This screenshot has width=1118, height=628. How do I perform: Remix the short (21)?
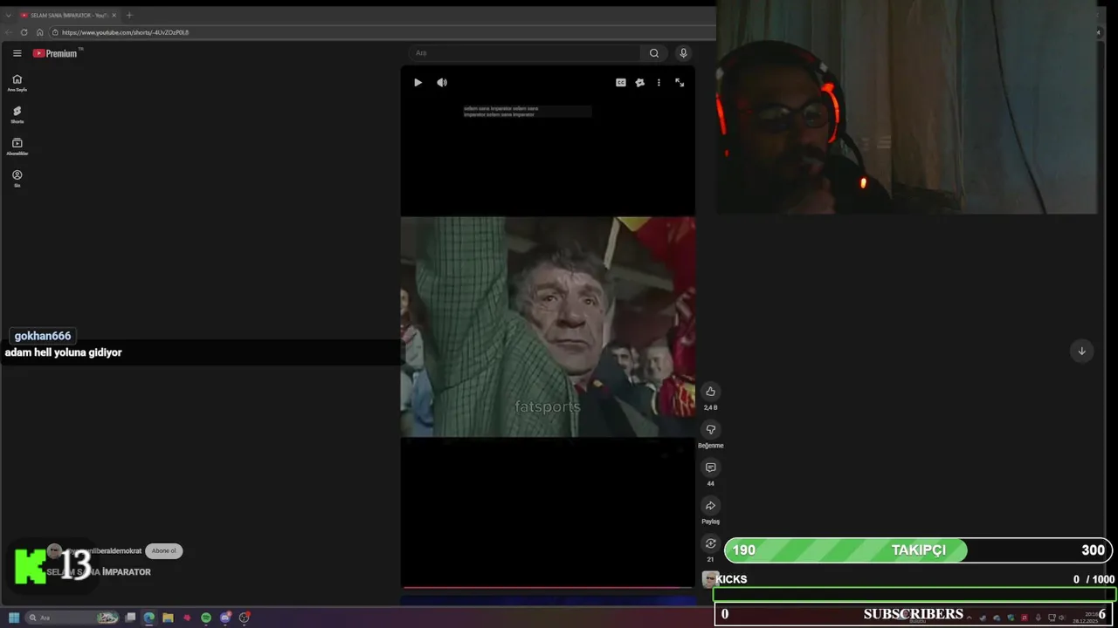coord(710,543)
